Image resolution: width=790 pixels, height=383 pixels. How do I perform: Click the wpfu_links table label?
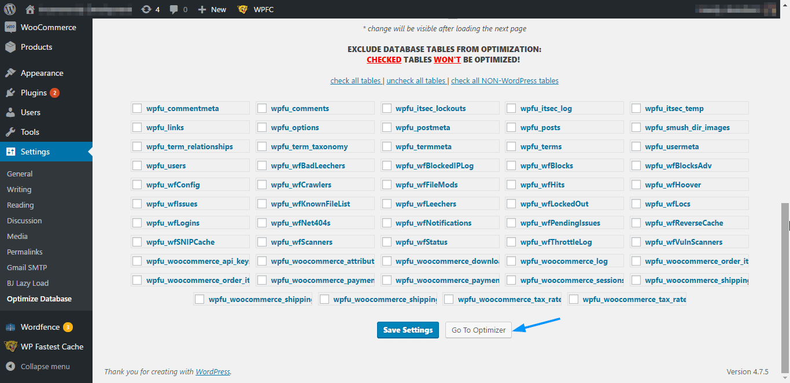pyautogui.click(x=165, y=127)
